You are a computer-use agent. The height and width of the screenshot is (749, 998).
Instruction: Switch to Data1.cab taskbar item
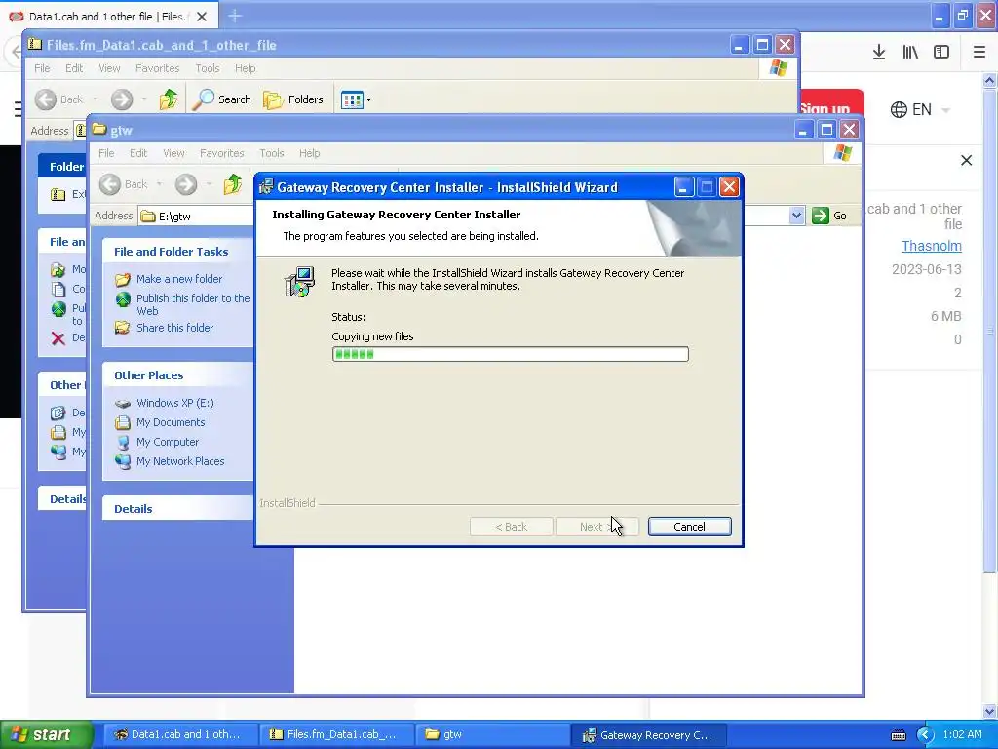pyautogui.click(x=179, y=734)
